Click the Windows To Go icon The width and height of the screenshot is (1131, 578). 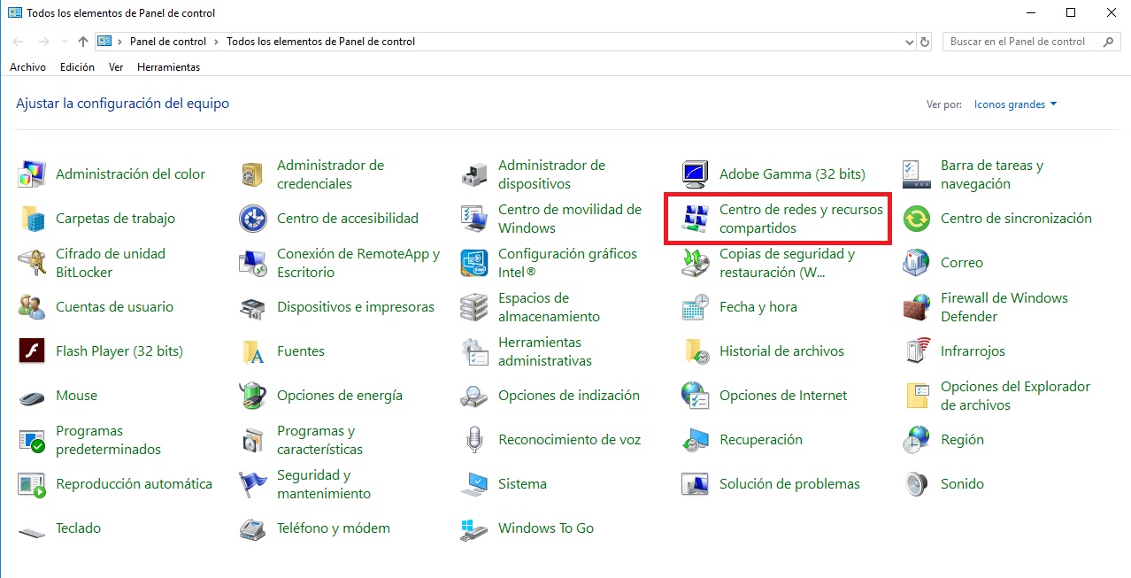[x=474, y=528]
